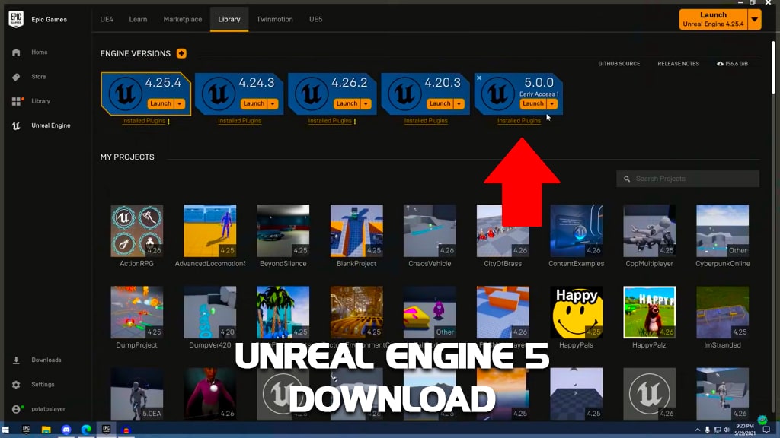The height and width of the screenshot is (438, 780).
Task: Launch engine version 4.26.2
Action: point(347,103)
